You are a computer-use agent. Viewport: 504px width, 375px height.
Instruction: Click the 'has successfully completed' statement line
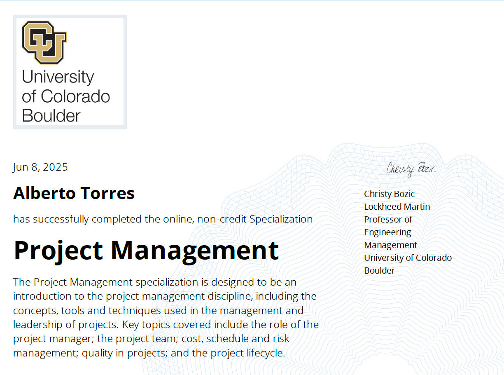click(x=163, y=219)
